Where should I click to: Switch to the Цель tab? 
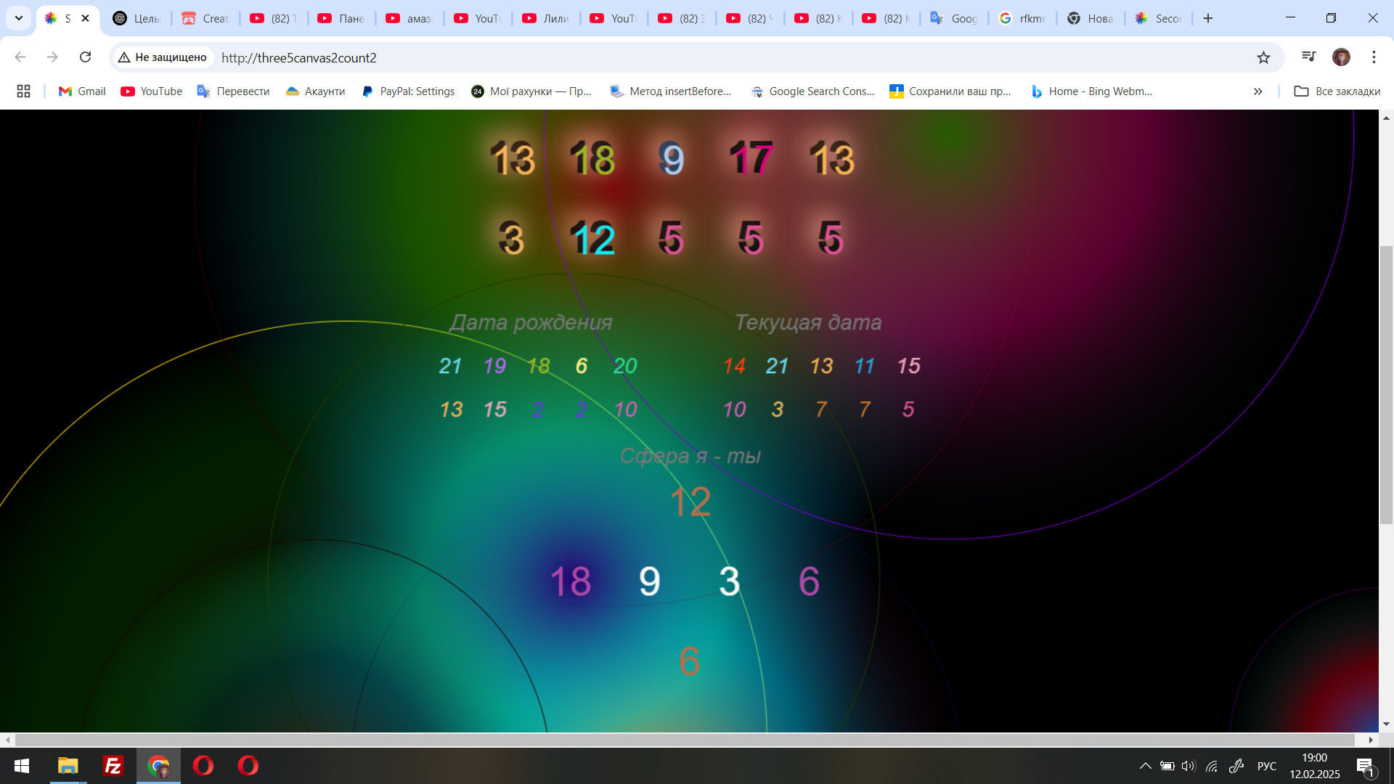point(137,18)
